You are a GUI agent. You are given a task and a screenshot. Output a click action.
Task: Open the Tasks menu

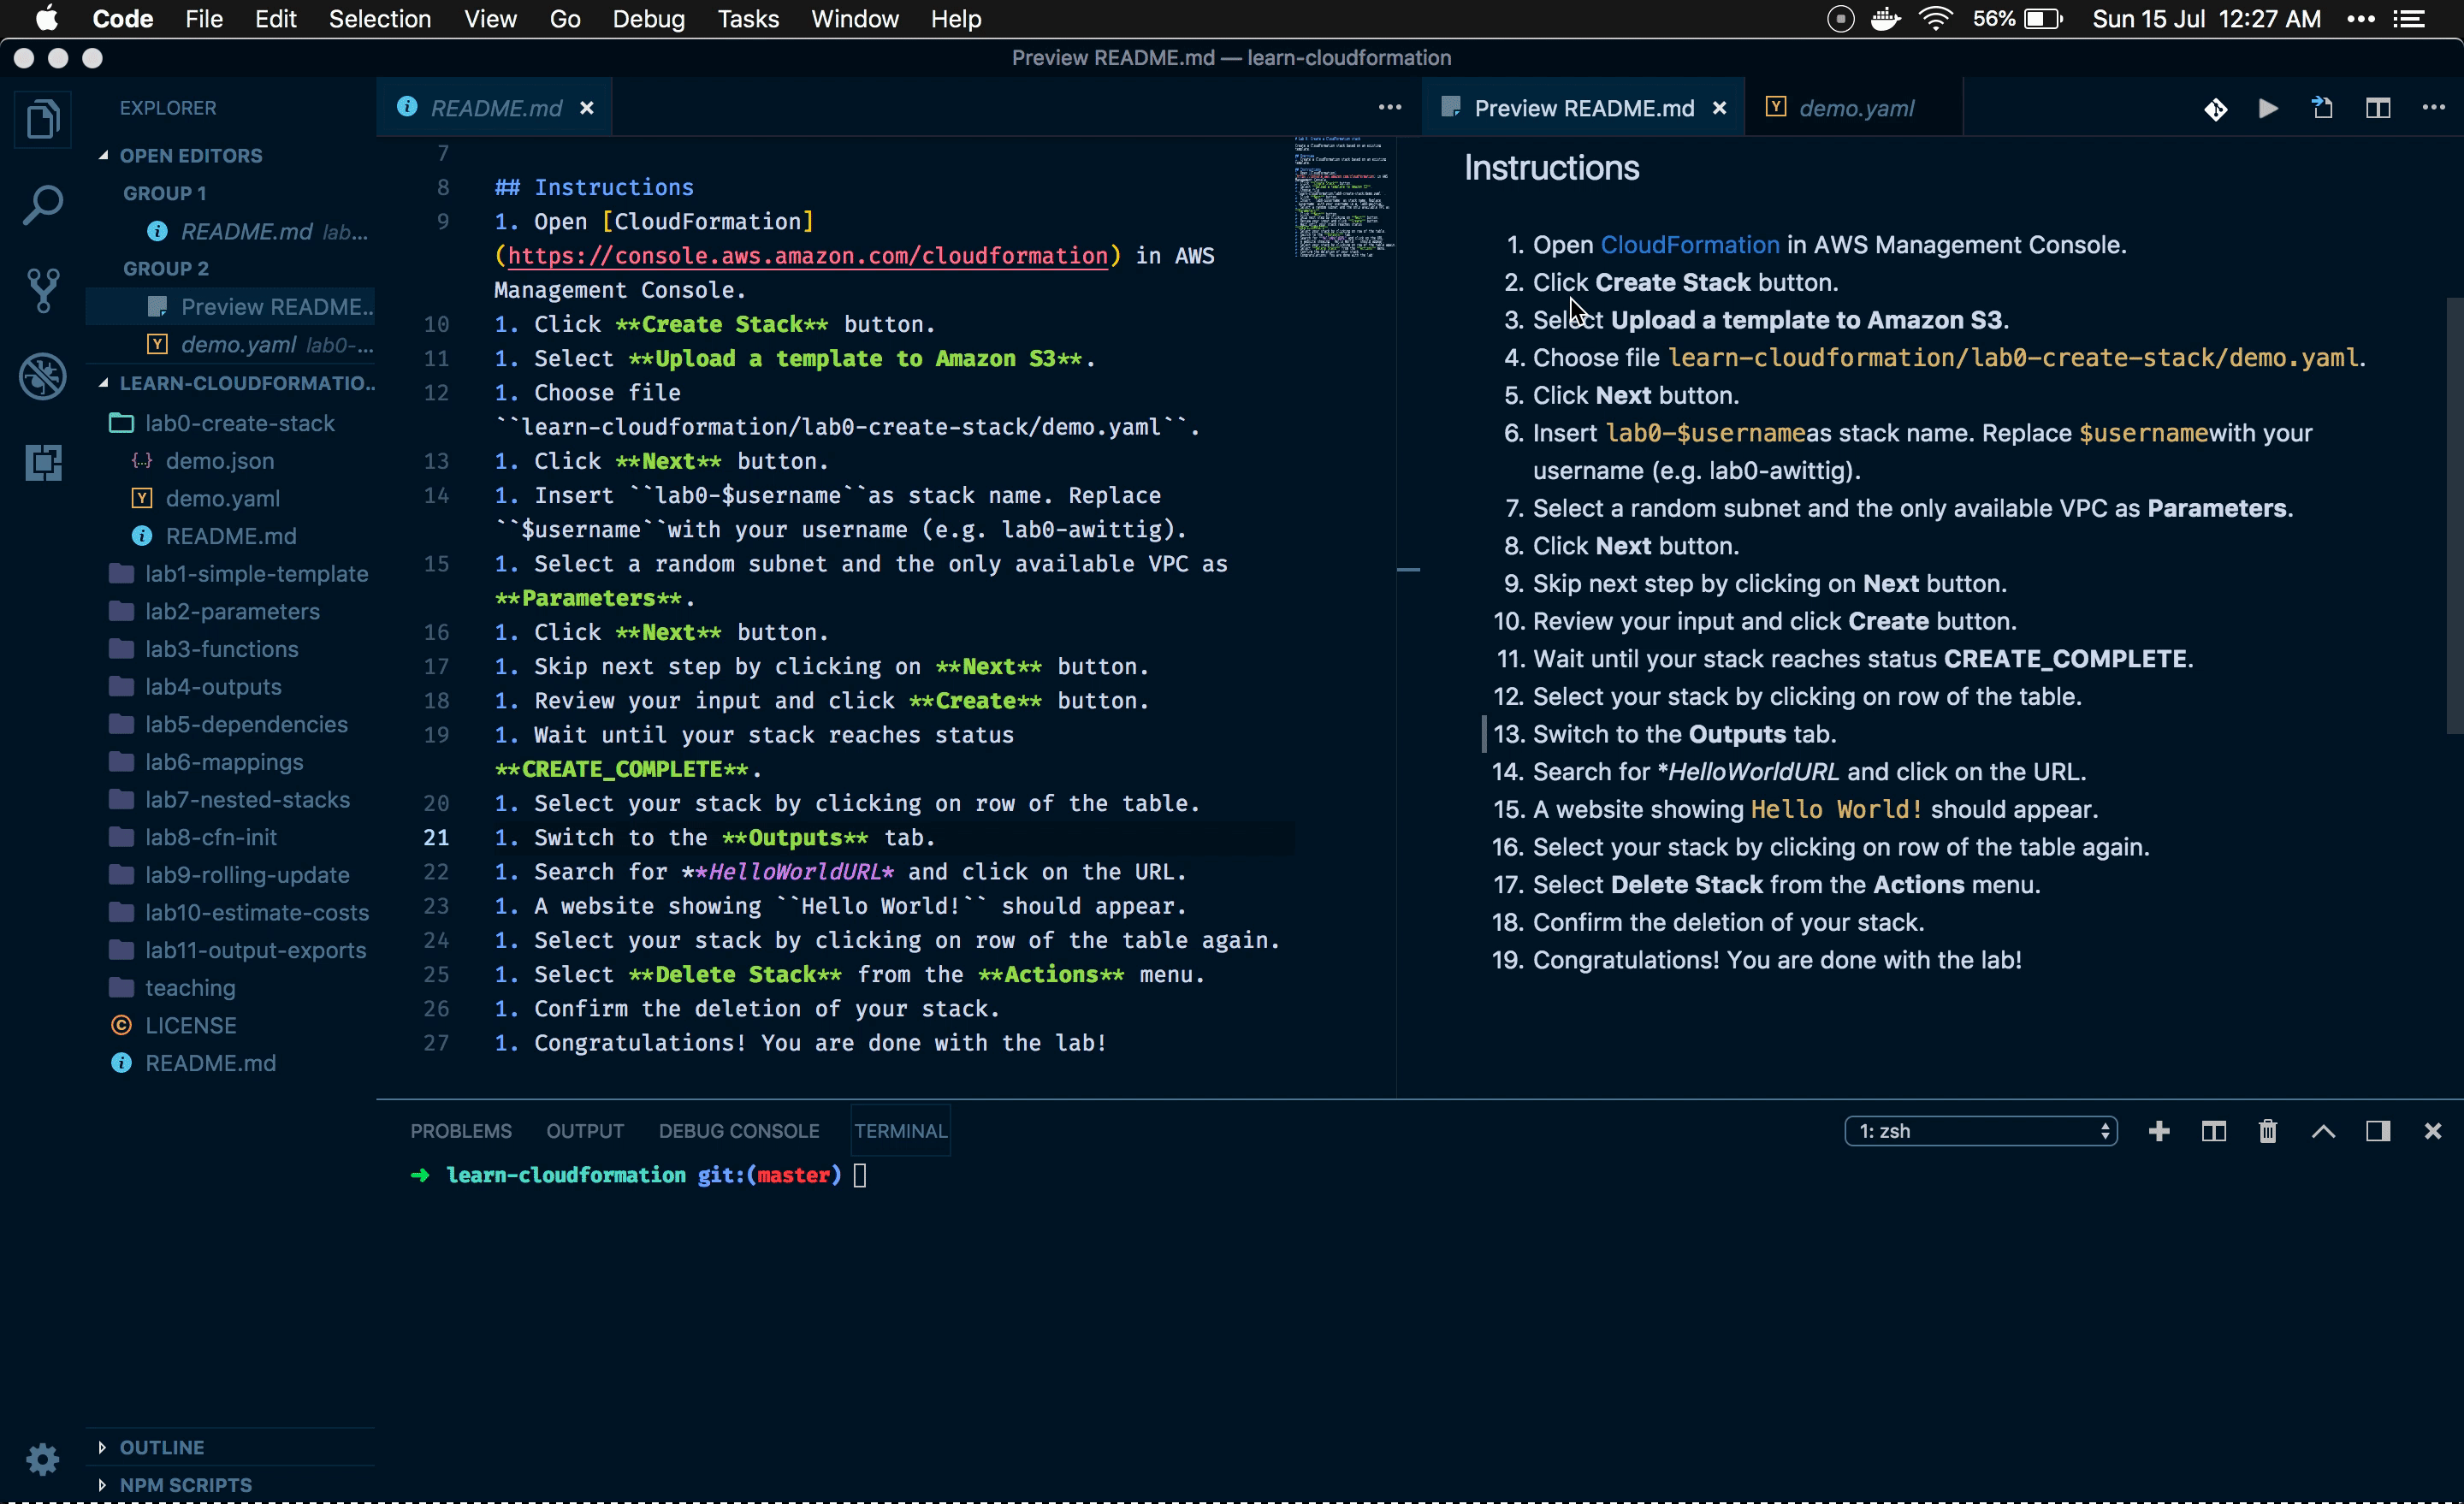[748, 19]
